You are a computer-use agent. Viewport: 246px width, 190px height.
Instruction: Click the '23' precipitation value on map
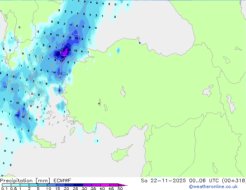[69, 50]
